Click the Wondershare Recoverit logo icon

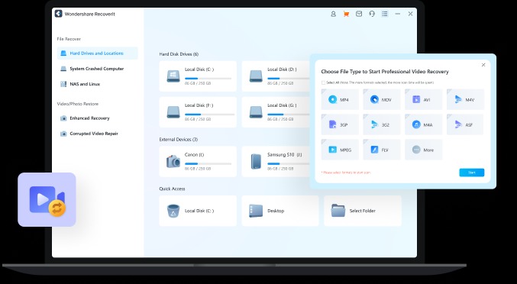pyautogui.click(x=58, y=14)
